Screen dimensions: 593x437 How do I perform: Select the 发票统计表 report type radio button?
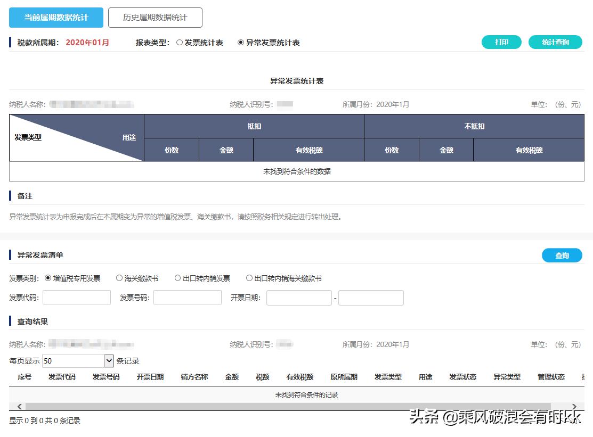(x=180, y=43)
